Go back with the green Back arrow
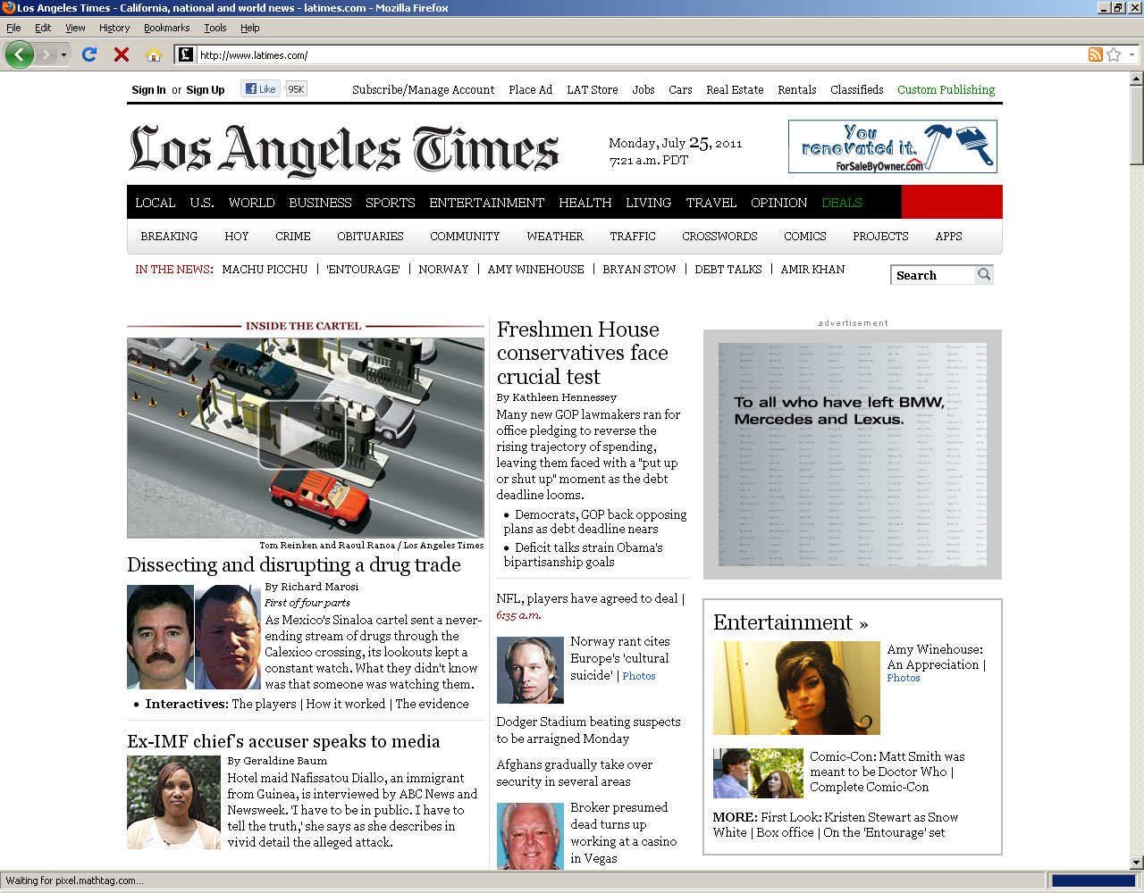 coord(20,54)
